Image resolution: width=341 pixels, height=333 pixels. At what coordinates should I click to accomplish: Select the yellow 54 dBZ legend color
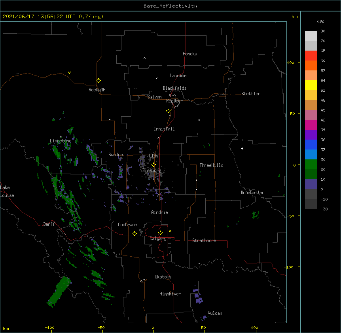[311, 85]
